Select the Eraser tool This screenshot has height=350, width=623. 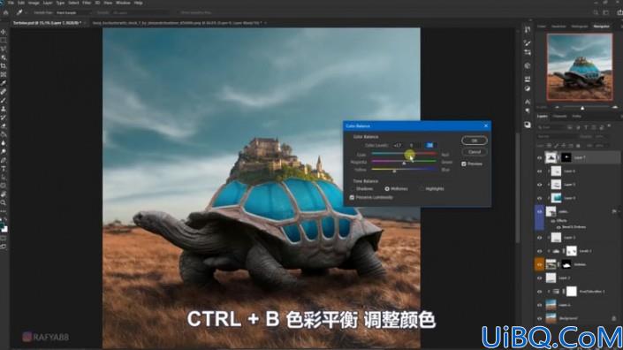(x=4, y=126)
